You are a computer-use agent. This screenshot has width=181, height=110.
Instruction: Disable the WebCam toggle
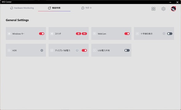tap(127, 34)
